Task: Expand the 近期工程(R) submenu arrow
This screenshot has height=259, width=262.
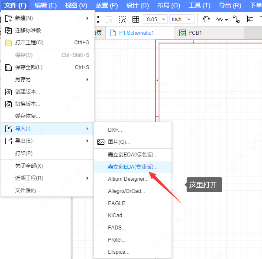Action: (87, 178)
